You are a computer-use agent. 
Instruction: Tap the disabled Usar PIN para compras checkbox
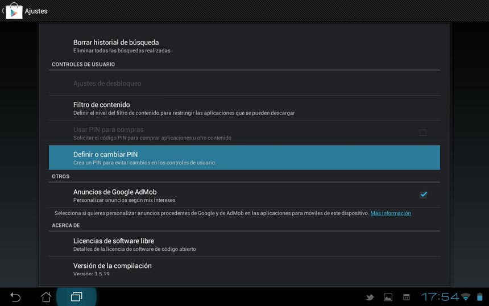pos(423,133)
